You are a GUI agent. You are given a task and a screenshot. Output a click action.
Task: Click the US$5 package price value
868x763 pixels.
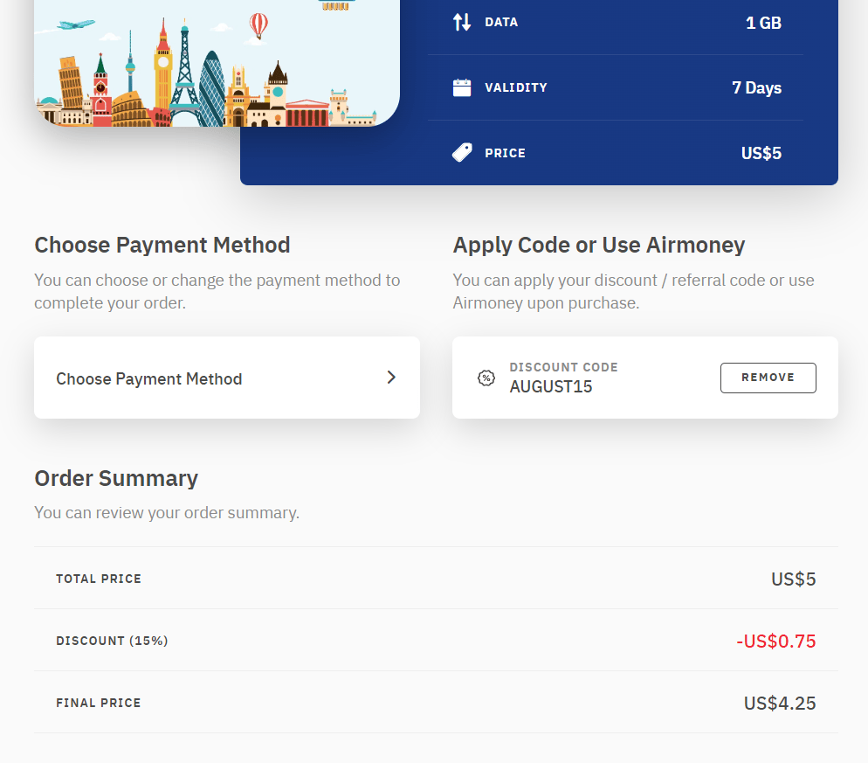(x=761, y=154)
